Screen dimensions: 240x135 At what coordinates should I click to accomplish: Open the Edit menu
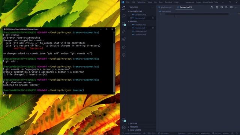tap(133, 2)
